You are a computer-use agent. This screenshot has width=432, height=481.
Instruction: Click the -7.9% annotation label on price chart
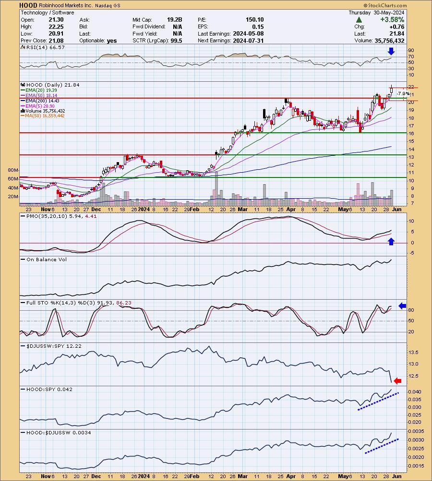[403, 94]
